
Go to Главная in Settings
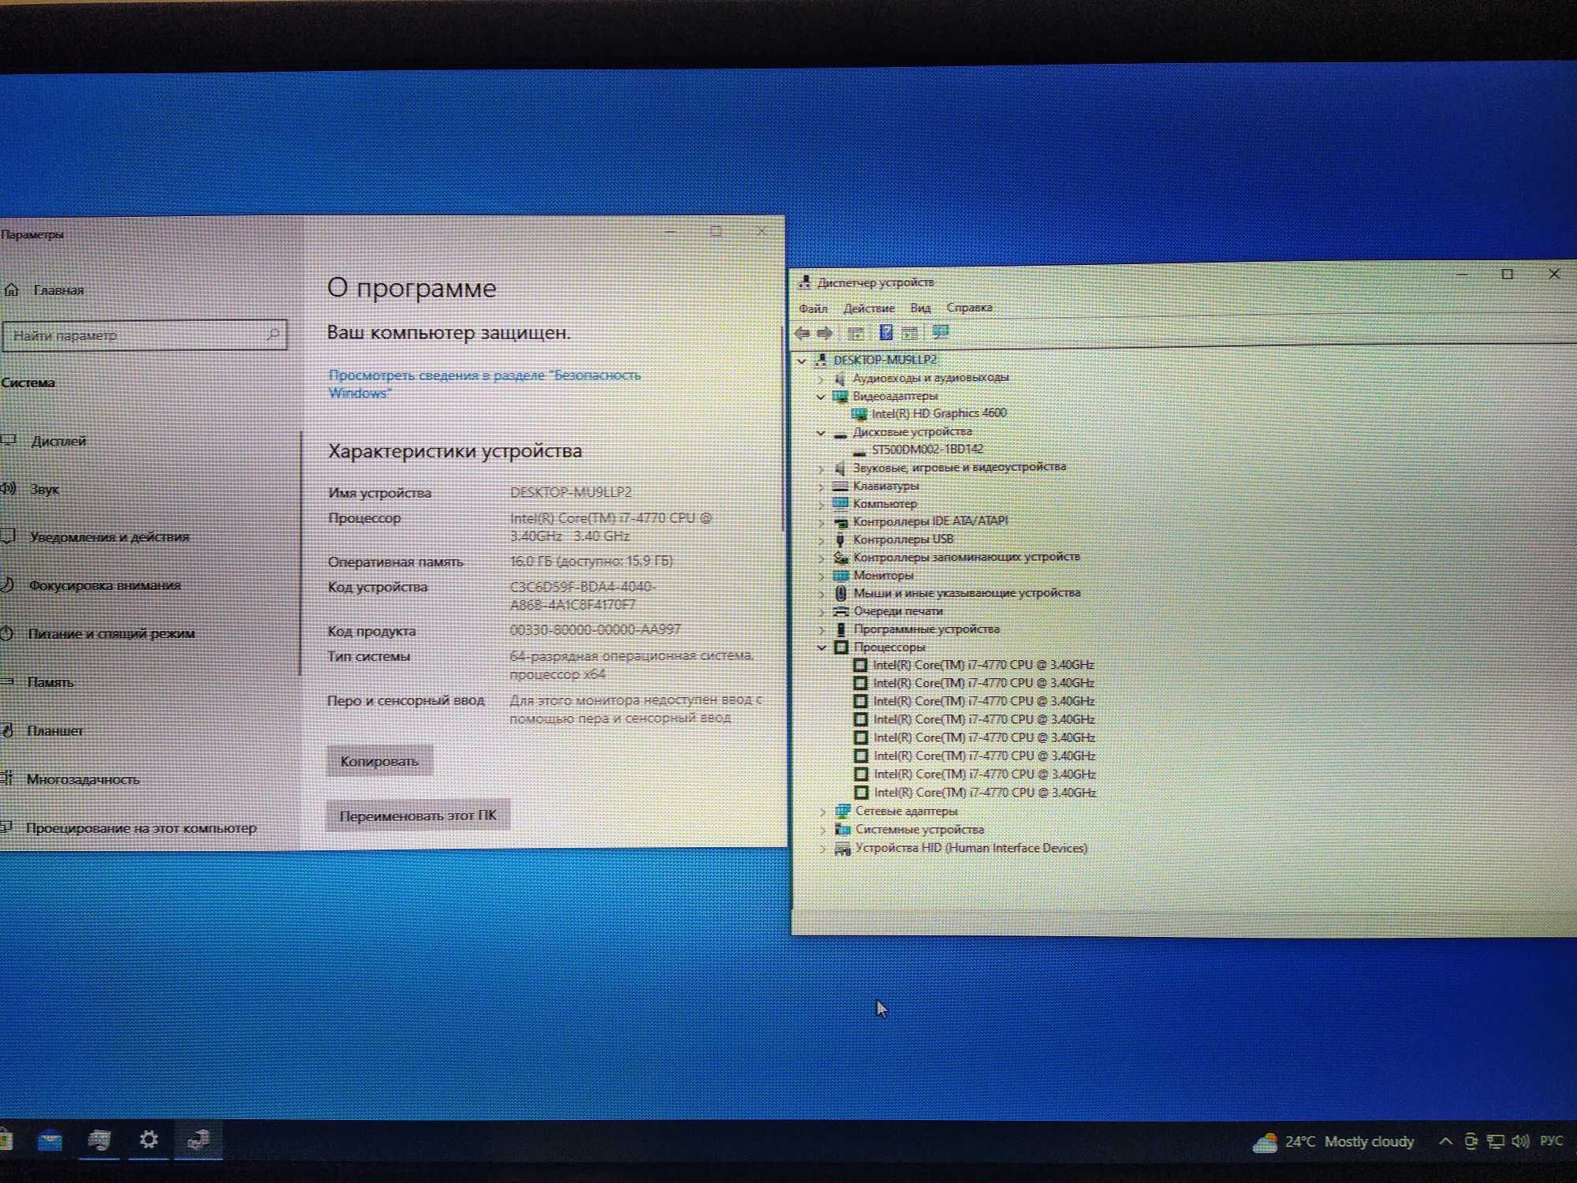click(x=58, y=289)
